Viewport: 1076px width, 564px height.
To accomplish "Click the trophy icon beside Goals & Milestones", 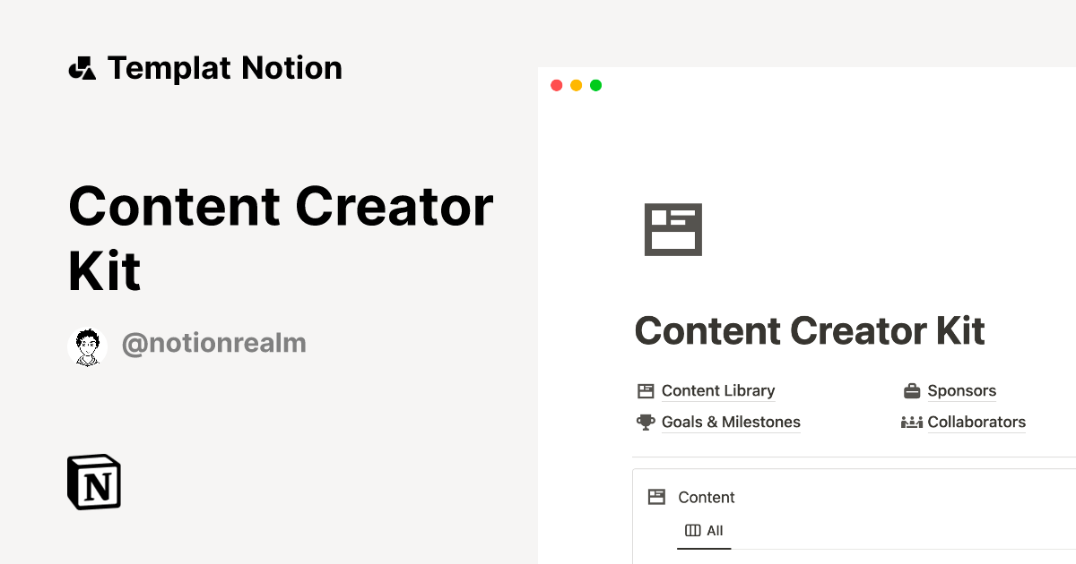I will click(x=646, y=423).
